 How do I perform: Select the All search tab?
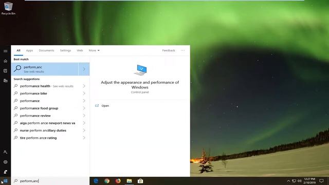pyautogui.click(x=19, y=50)
